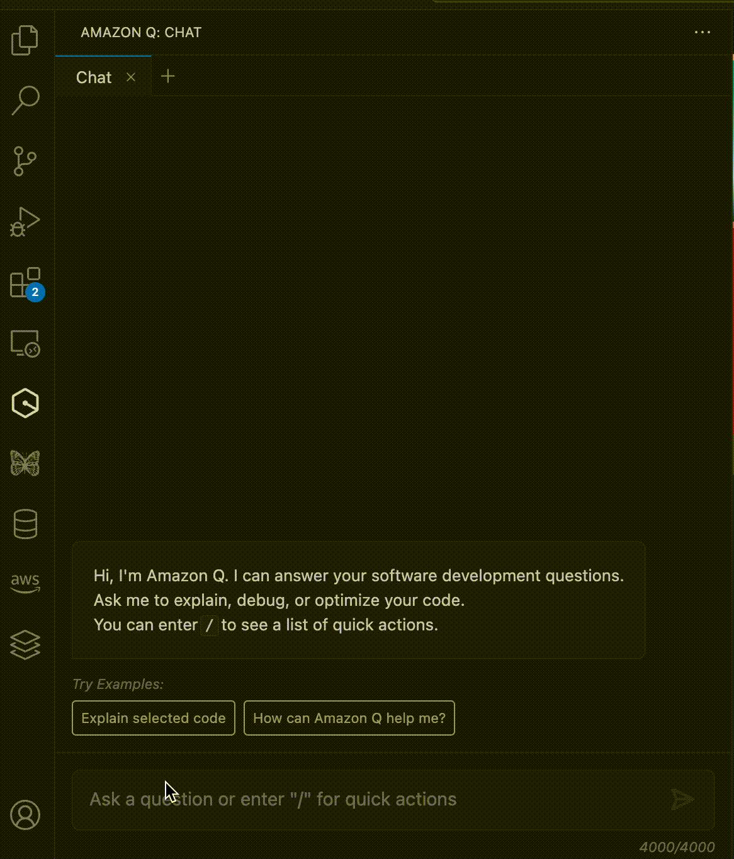This screenshot has height=859, width=734.
Task: Switch to the Chat tab
Action: [93, 77]
